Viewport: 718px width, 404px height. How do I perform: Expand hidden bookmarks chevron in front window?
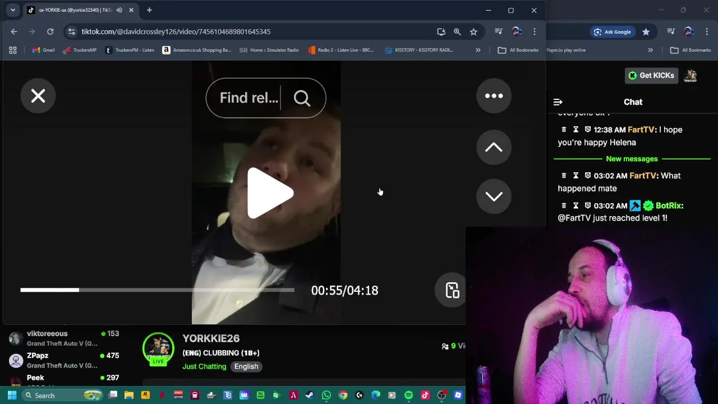coord(478,50)
